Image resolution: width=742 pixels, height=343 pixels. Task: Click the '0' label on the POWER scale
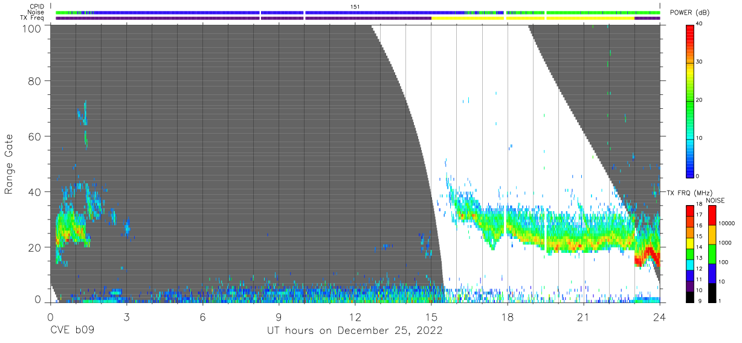(697, 176)
